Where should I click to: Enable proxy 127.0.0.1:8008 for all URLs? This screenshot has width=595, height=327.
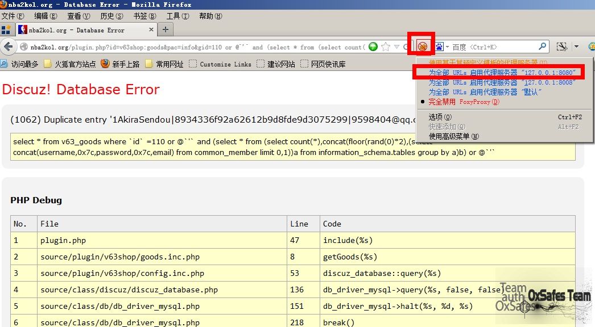pos(502,82)
